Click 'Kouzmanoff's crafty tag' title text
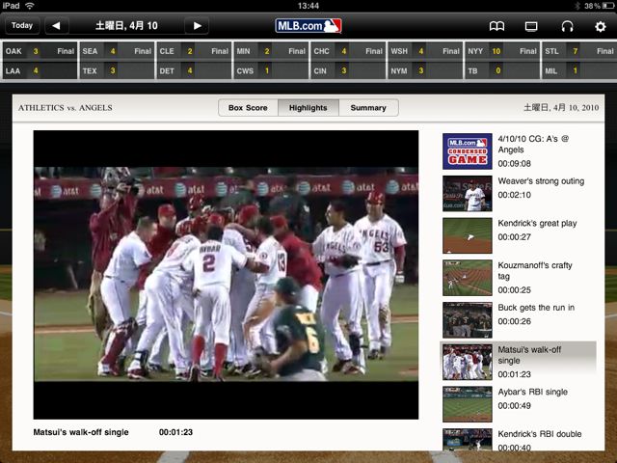 [535, 270]
